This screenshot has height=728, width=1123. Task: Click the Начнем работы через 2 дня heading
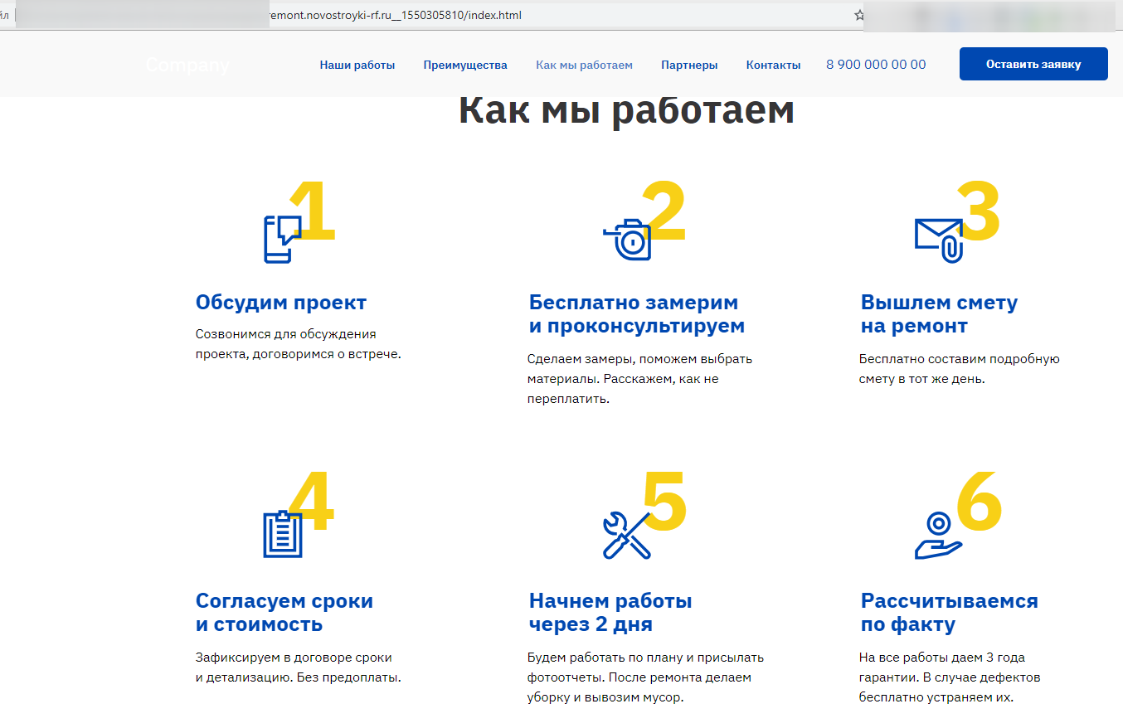point(610,612)
